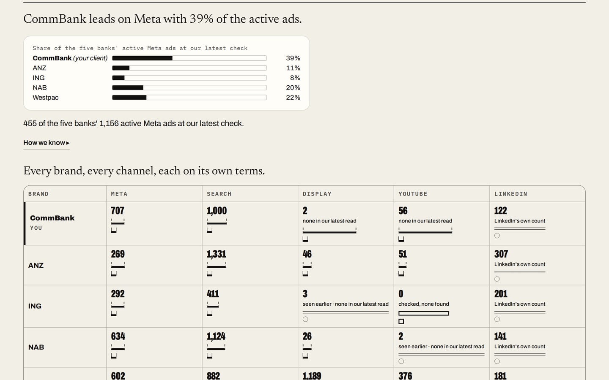The height and width of the screenshot is (380, 609).
Task: Select the circle marker under ANZ LinkedIn 307
Action: (x=497, y=279)
